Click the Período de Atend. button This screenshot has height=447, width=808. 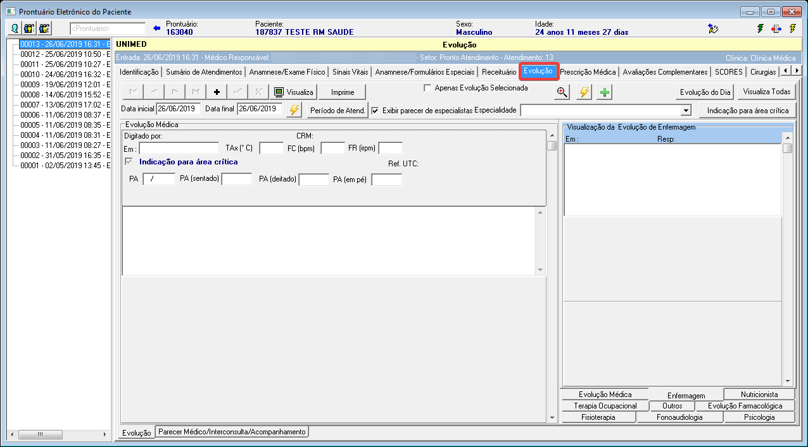338,110
